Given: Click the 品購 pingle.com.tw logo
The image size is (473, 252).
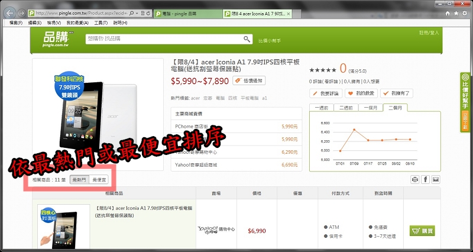Looking at the screenshot, I should [59, 39].
